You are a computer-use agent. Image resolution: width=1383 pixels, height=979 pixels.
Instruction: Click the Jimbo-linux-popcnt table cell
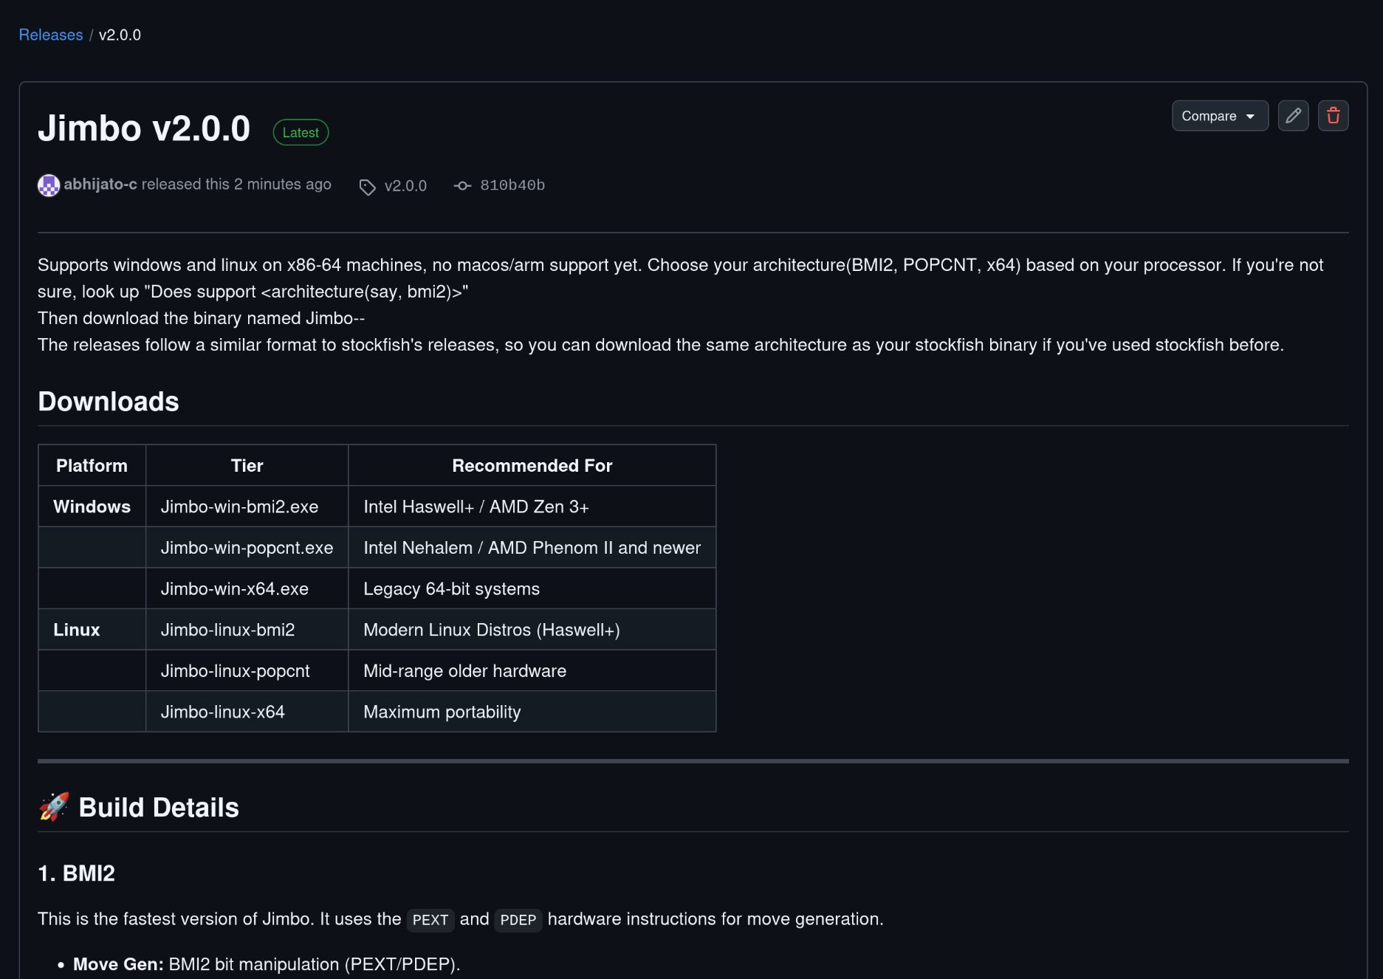235,671
